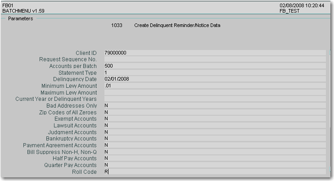The width and height of the screenshot is (334, 181).
Task: Focus the Bill Suppress Non-H, Non-Q field
Action: coord(214,152)
